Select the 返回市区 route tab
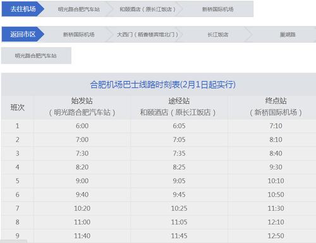Image resolution: width=316 pixels, height=243 pixels. [x=23, y=34]
